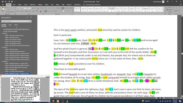Apply the red font color
The height and width of the screenshot is (103, 183).
tap(41, 11)
